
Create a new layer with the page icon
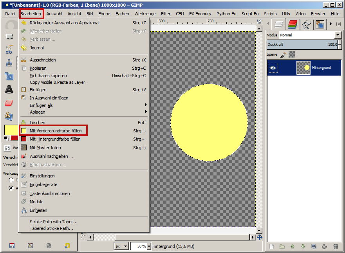click(272, 246)
